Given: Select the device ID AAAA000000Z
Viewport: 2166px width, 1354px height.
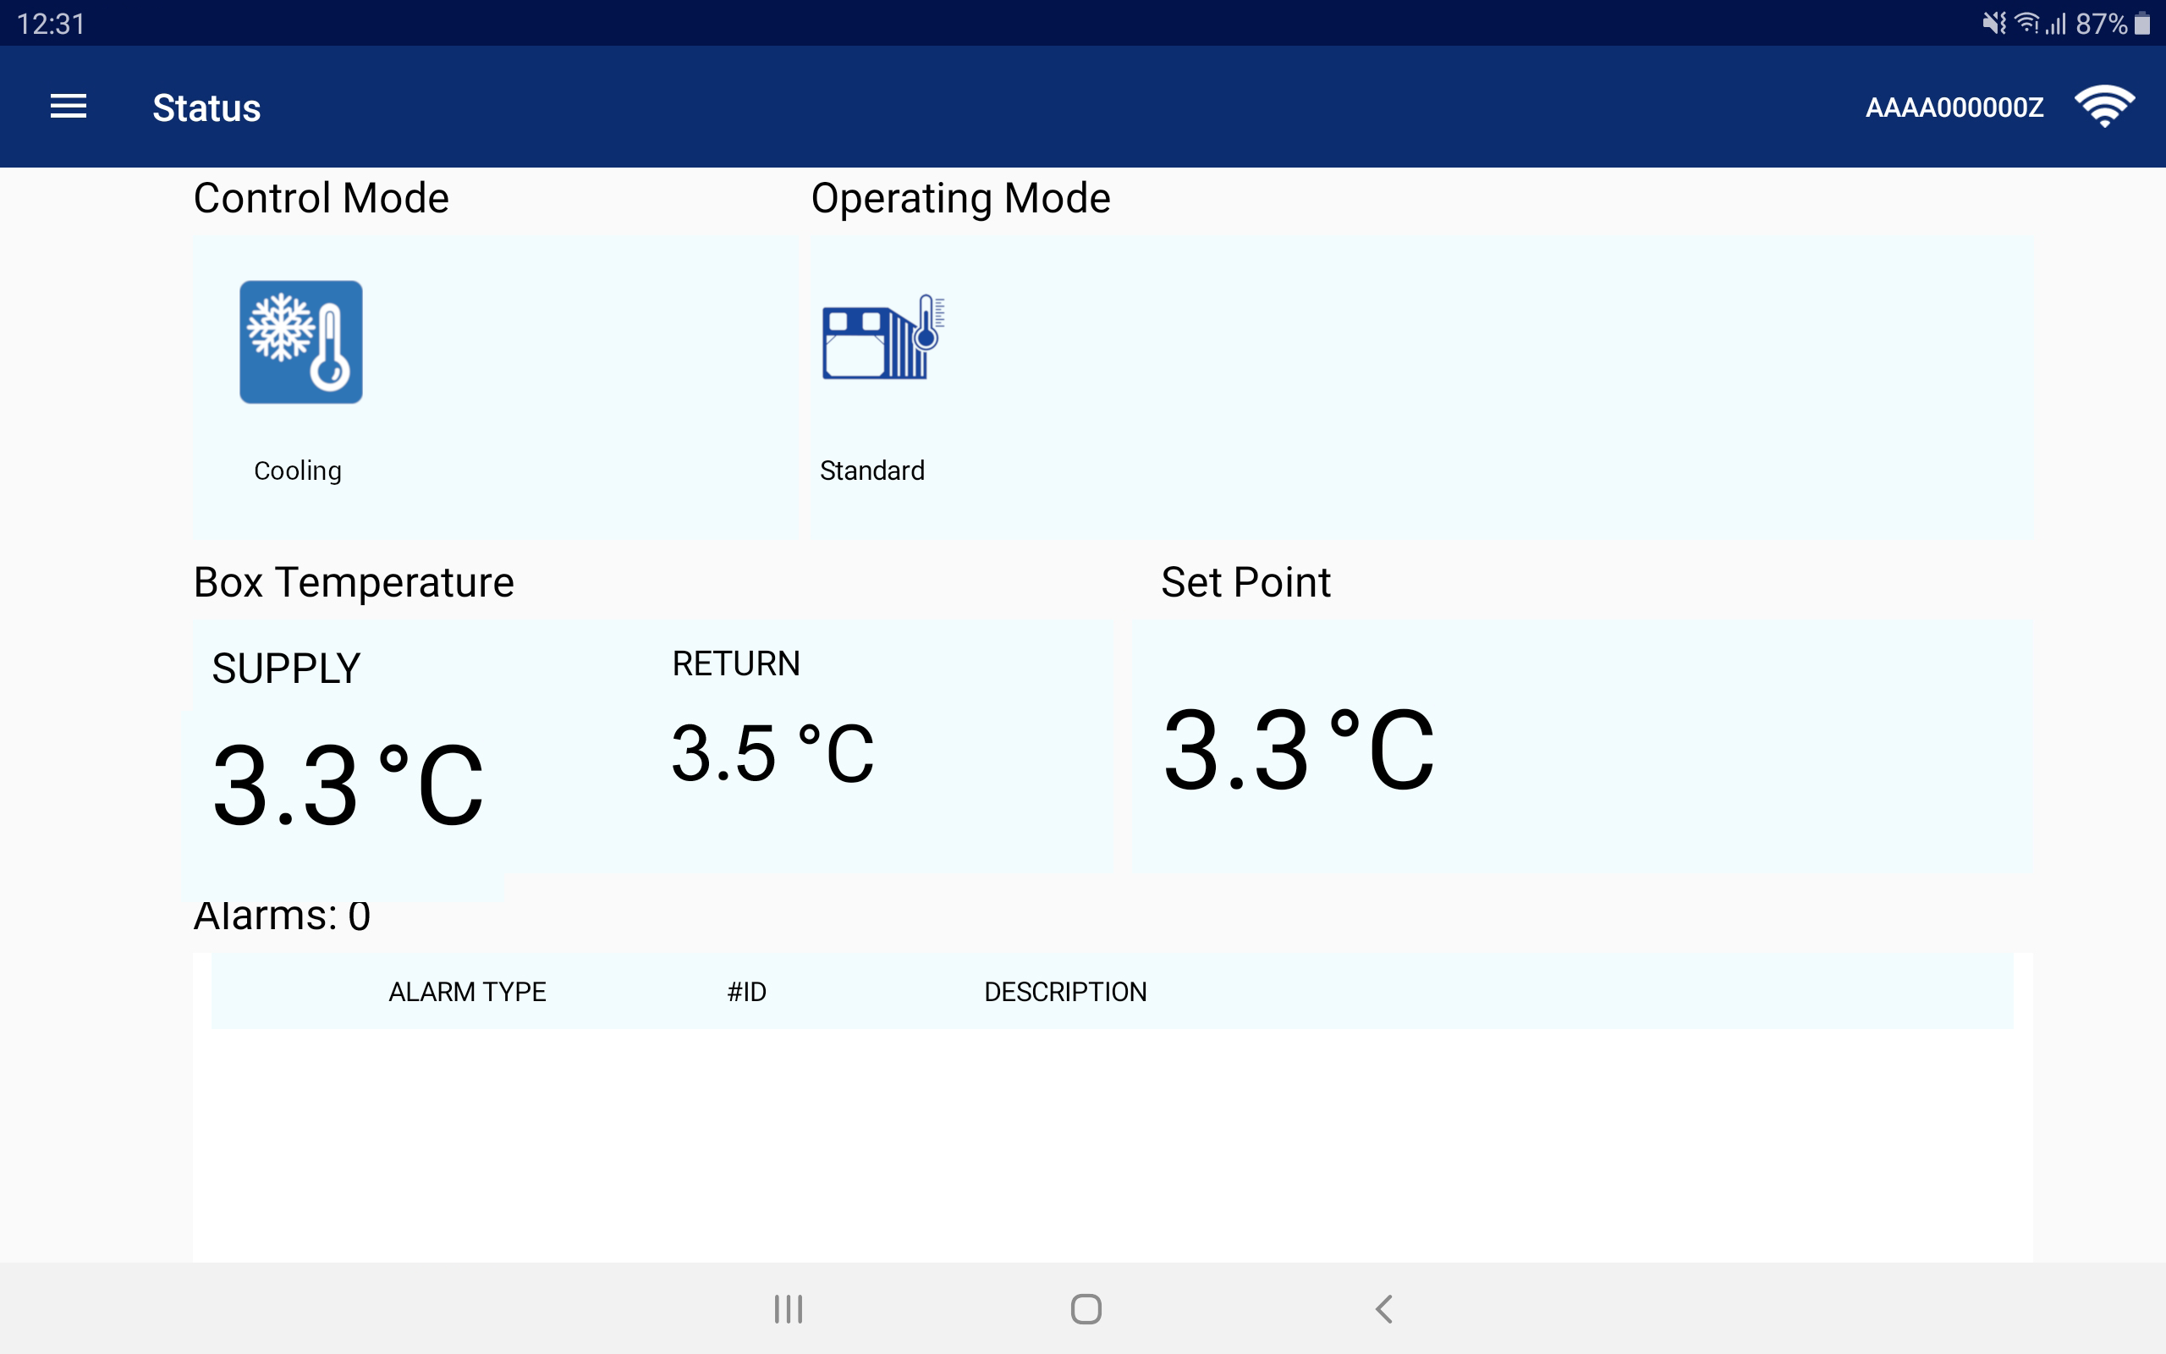Looking at the screenshot, I should (x=1954, y=107).
